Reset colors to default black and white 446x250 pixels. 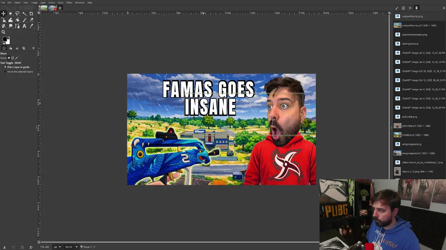click(x=4, y=43)
